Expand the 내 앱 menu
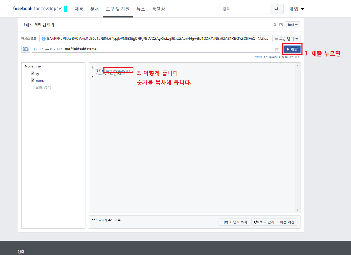 coord(297,9)
